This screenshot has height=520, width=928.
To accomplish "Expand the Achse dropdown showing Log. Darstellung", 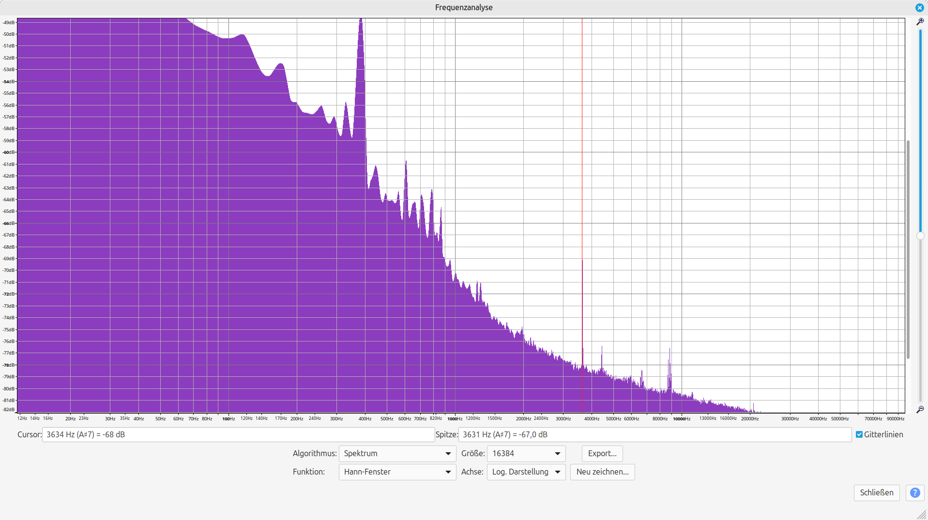I will 526,472.
